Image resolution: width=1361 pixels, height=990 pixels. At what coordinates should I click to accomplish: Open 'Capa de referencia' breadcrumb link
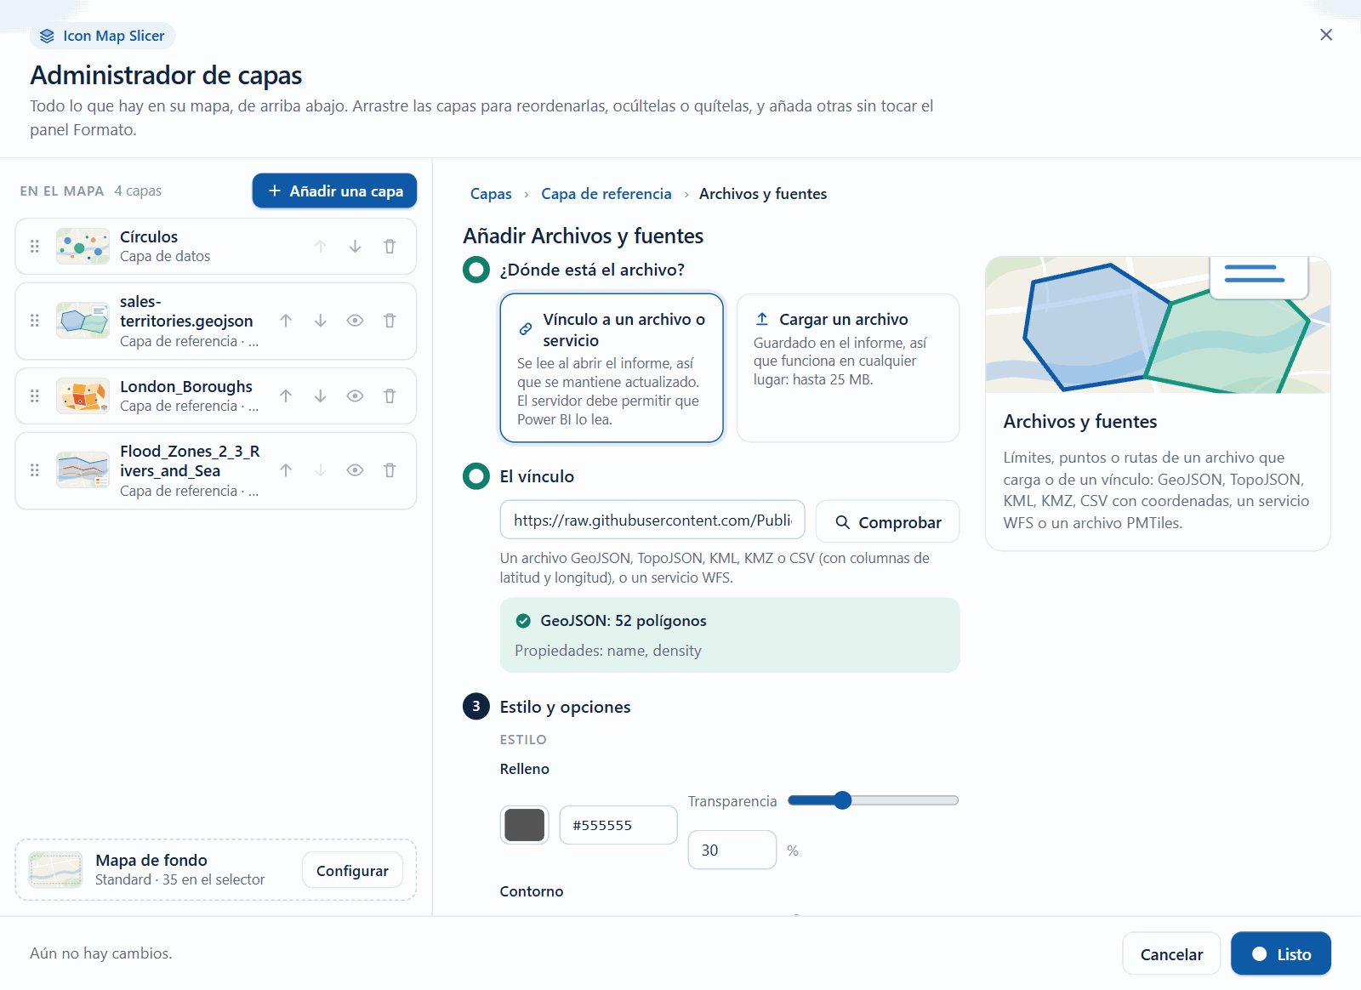coord(606,194)
